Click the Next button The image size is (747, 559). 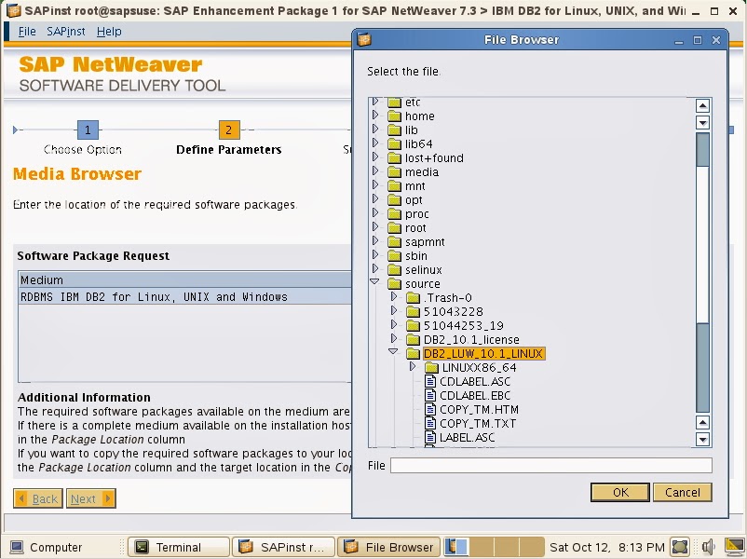click(x=89, y=498)
